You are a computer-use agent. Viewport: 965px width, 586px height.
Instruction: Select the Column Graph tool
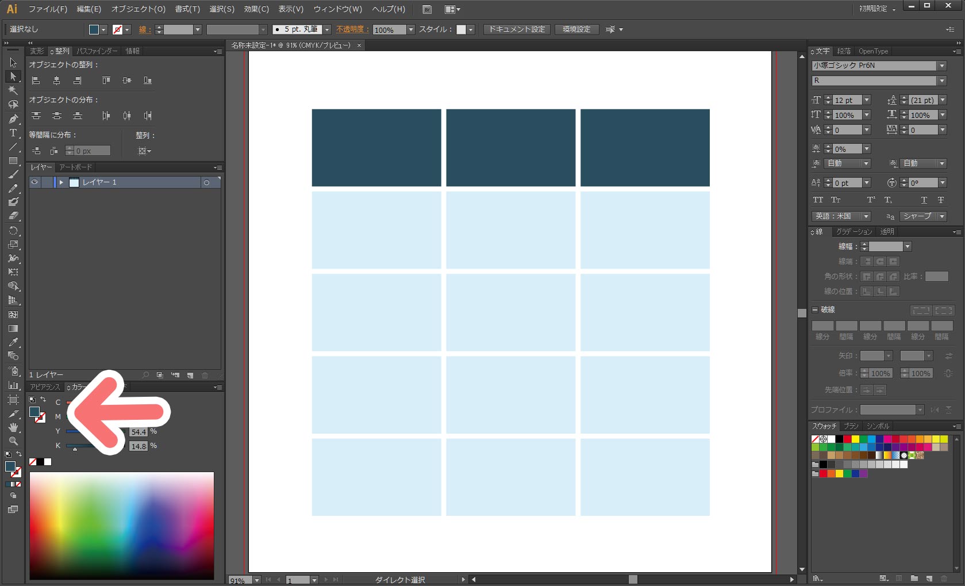(13, 385)
